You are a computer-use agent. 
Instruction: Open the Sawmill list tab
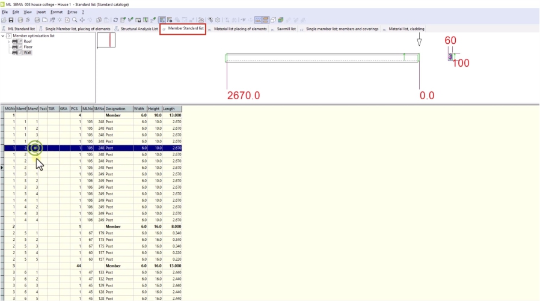(286, 28)
